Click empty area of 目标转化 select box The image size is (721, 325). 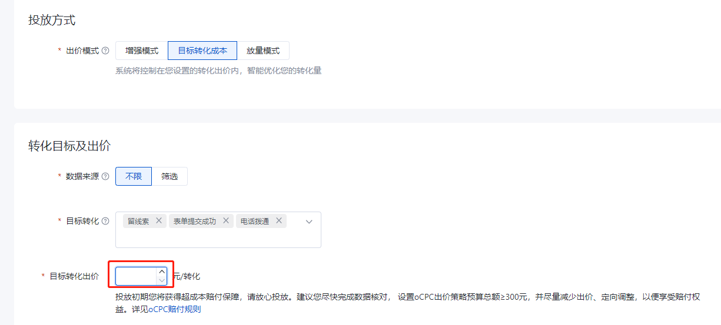pos(218,238)
